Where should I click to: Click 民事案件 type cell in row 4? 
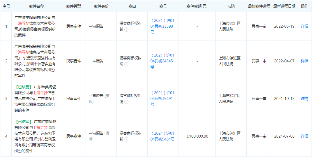tap(73, 136)
